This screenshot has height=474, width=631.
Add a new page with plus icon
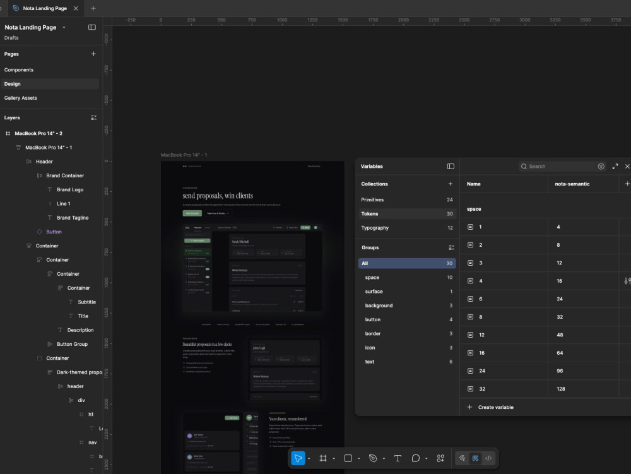[x=93, y=54]
